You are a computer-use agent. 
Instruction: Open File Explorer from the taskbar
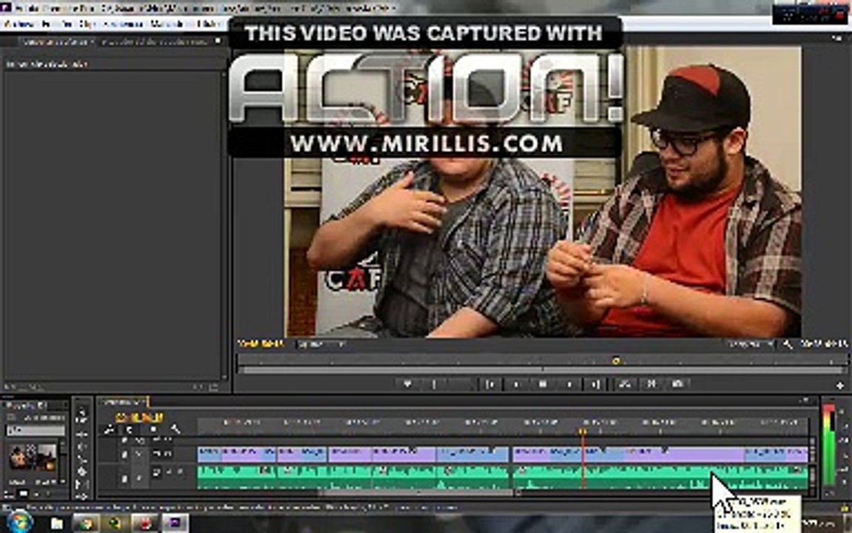pos(57,523)
